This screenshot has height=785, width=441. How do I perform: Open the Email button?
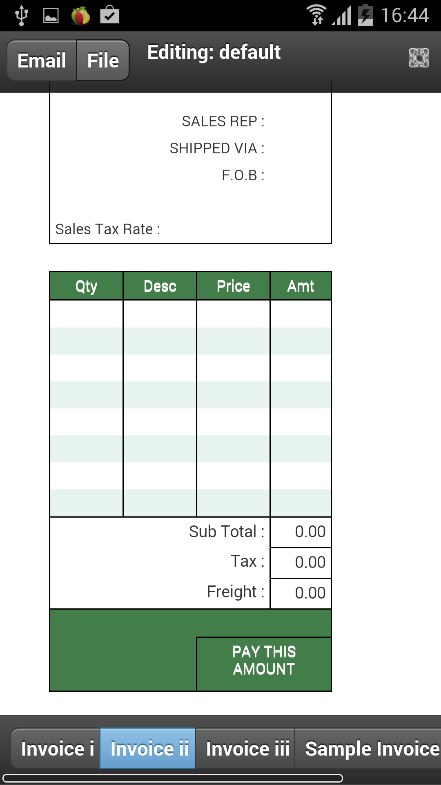(x=42, y=61)
